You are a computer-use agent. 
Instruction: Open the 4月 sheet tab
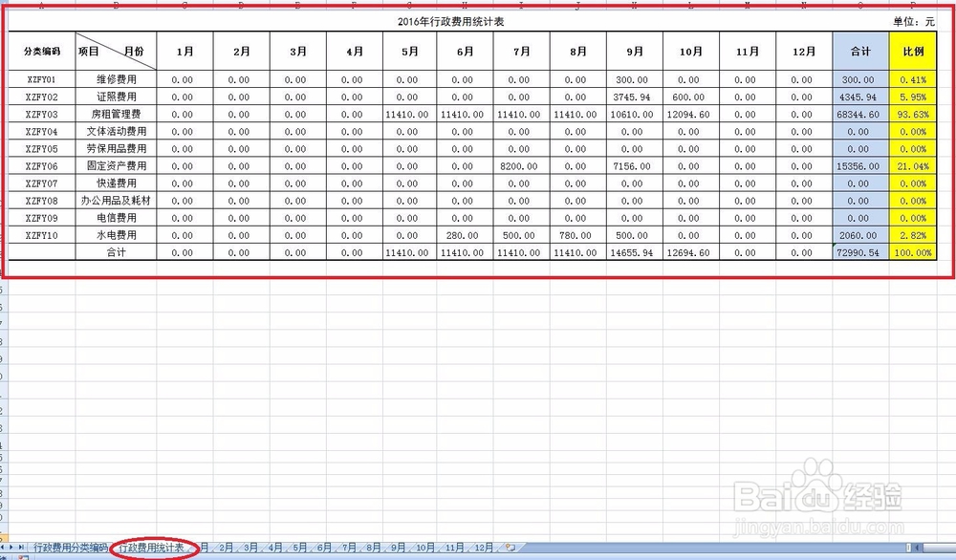(275, 548)
